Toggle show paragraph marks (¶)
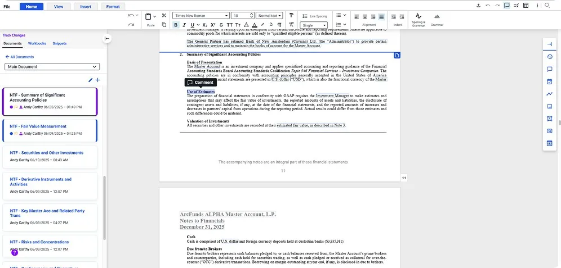561x268 pixels. [x=279, y=25]
